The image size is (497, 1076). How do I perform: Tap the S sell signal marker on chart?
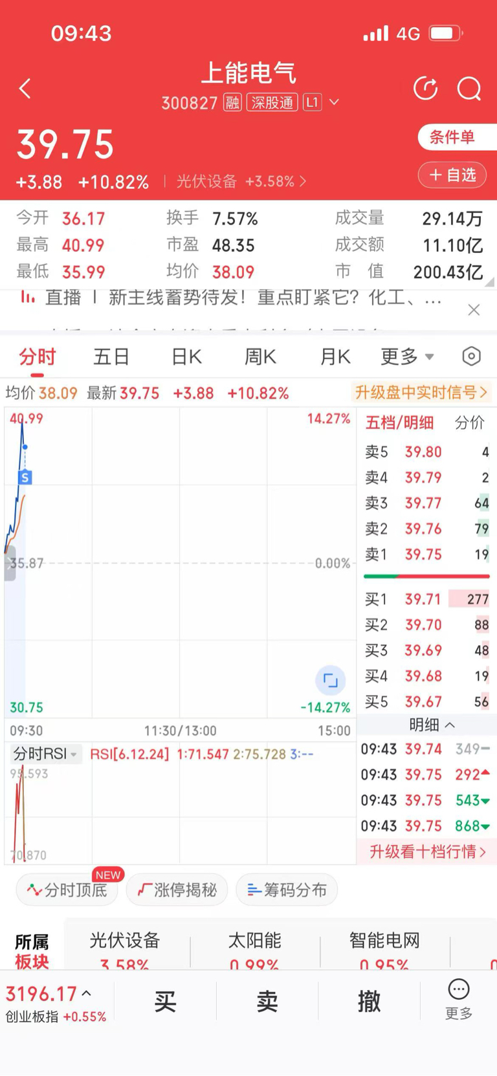pos(25,478)
